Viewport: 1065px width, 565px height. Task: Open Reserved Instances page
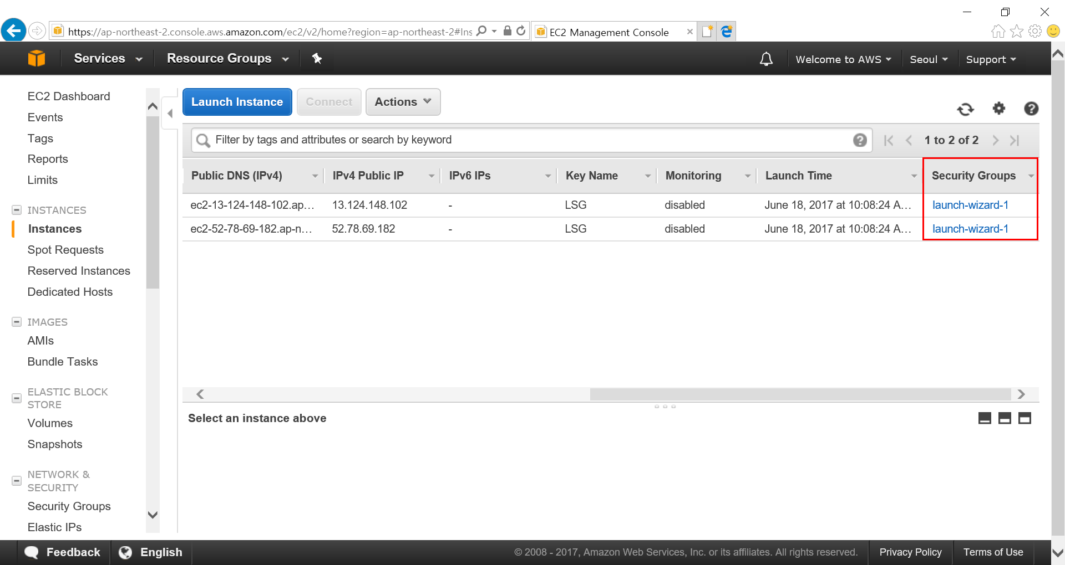(79, 271)
